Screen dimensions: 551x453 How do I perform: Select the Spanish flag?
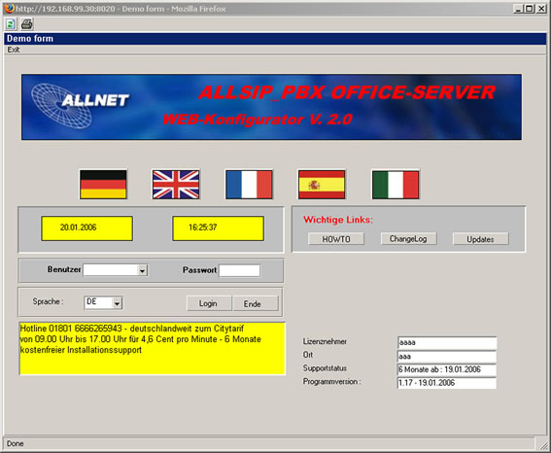click(322, 185)
